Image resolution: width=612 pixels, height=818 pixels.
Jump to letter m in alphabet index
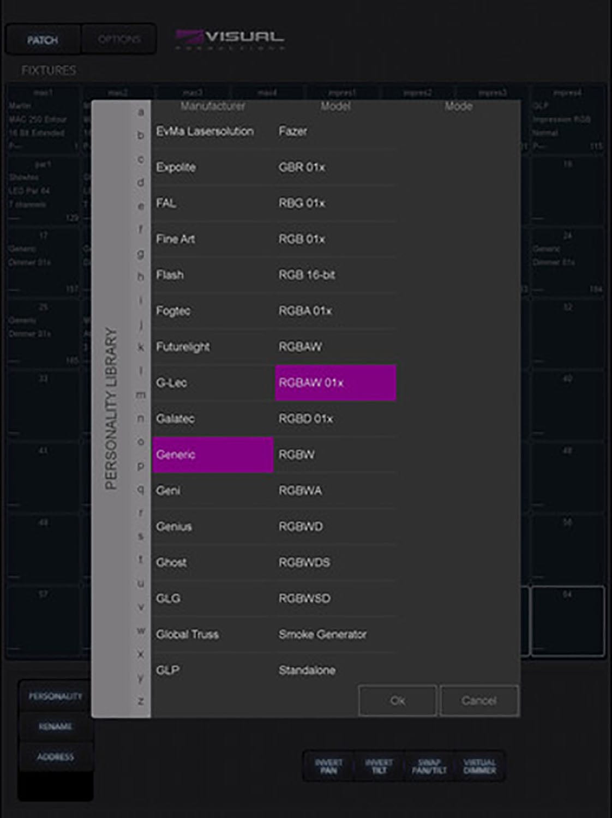click(x=141, y=394)
